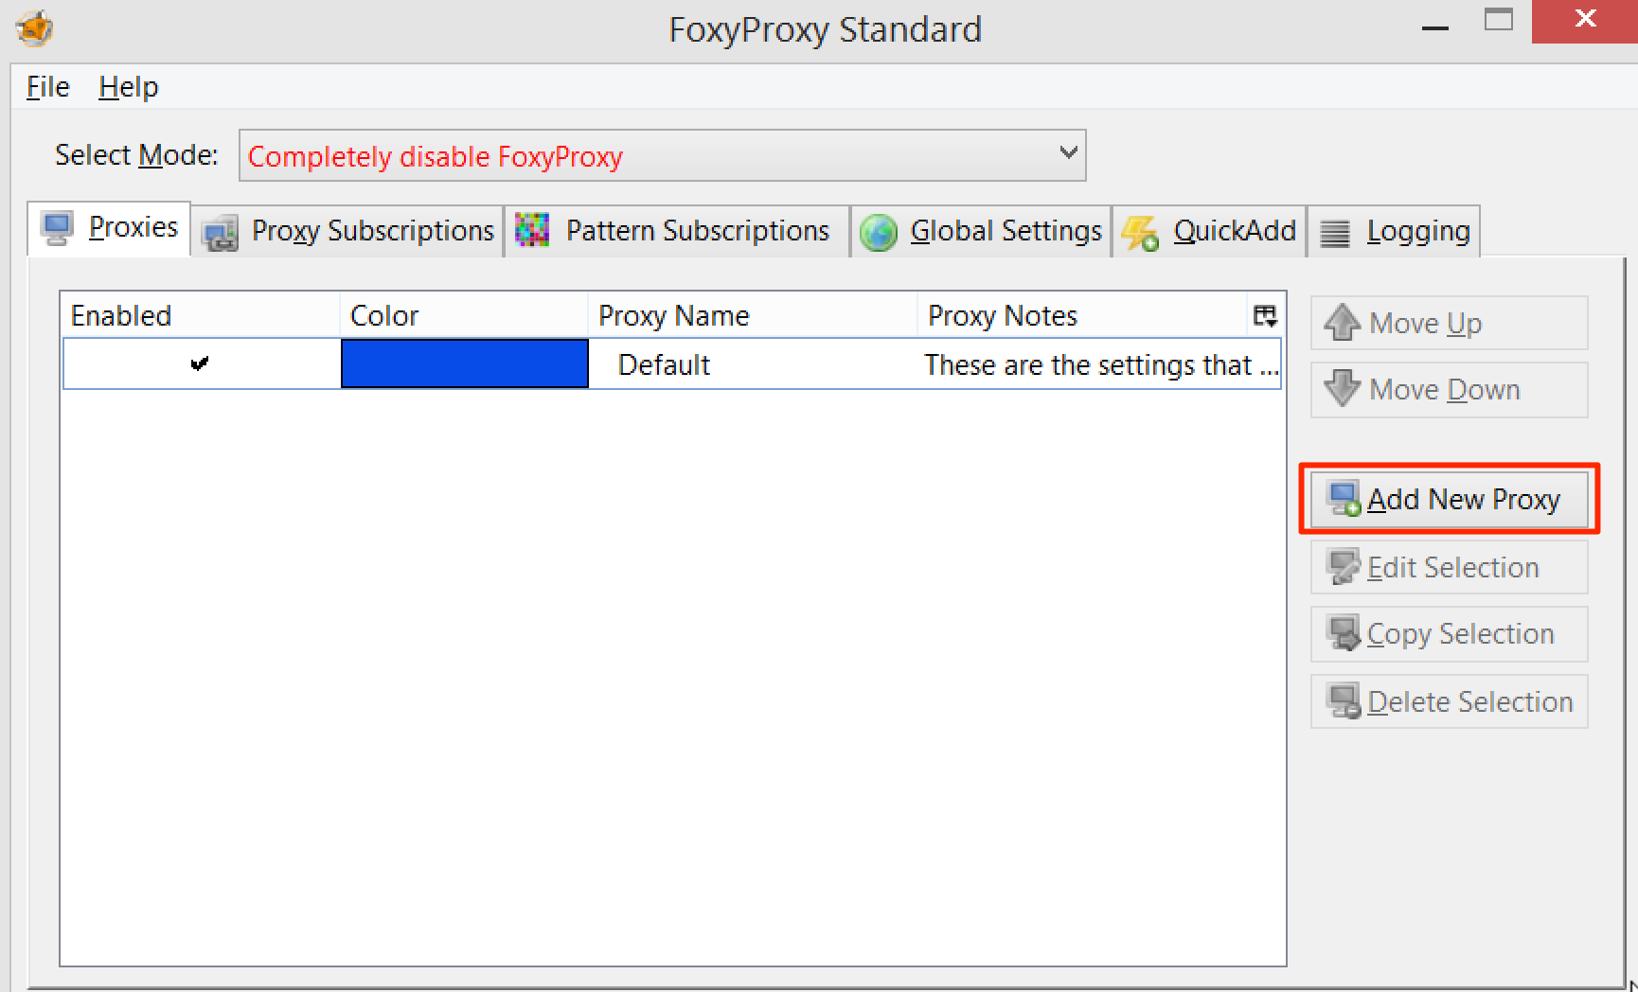The width and height of the screenshot is (1638, 992).
Task: Switch to the Pattern Subscriptions tab
Action: click(677, 231)
